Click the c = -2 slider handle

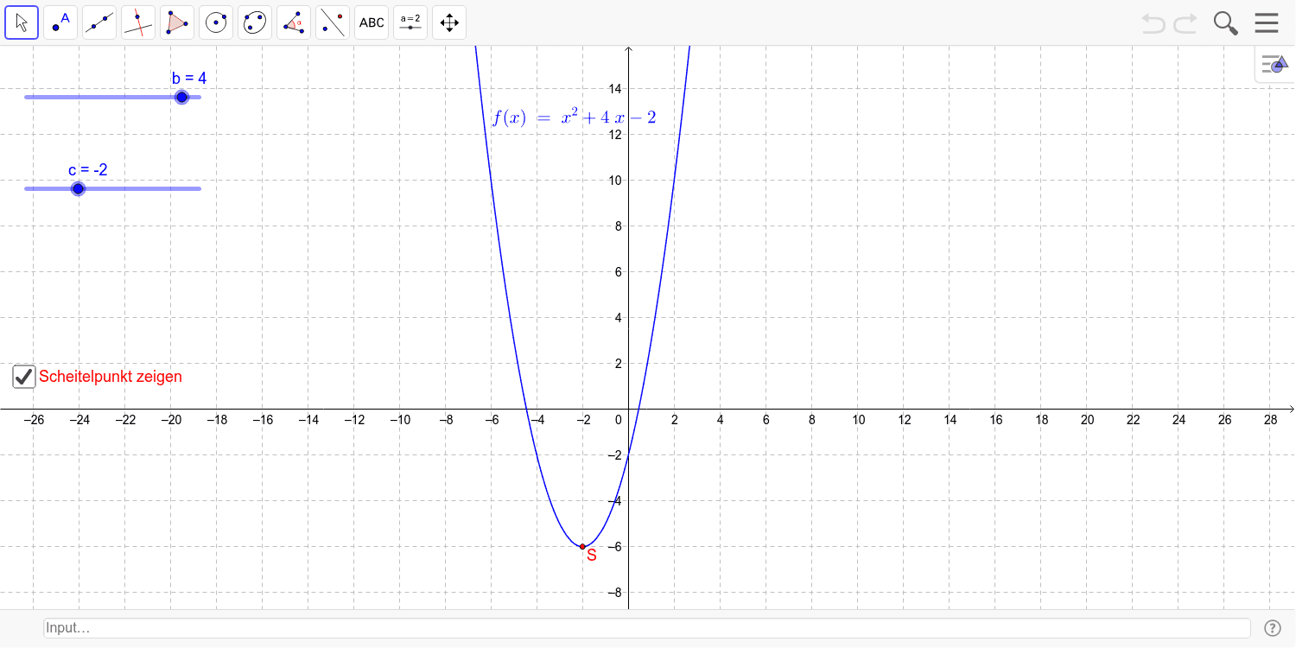tap(78, 188)
